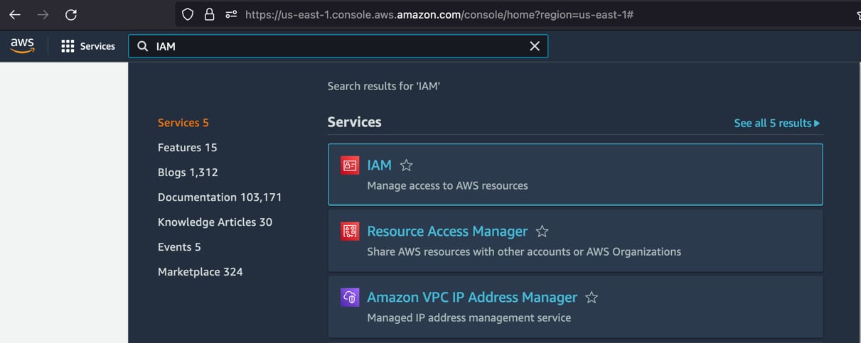Reload the page with refresh icon
Viewport: 861px width, 343px height.
click(x=70, y=14)
